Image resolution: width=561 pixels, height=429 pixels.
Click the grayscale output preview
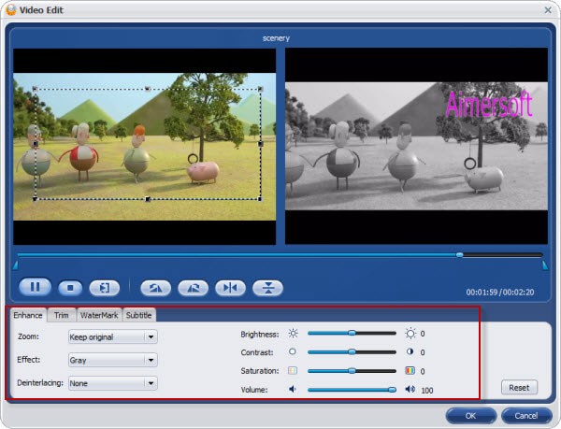pyautogui.click(x=416, y=146)
